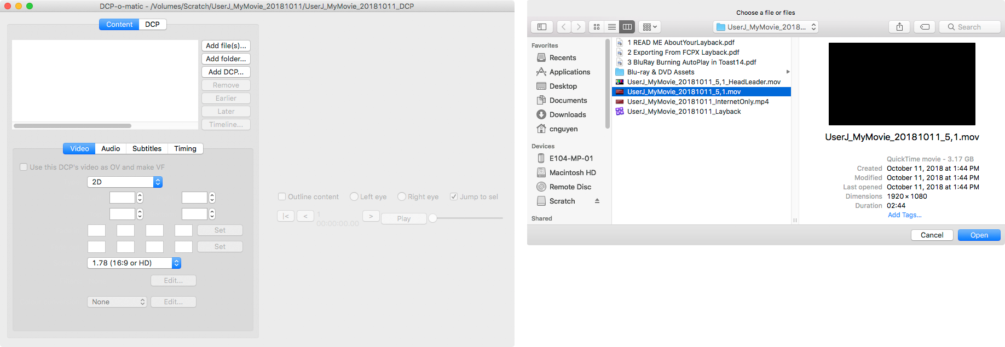Select the Left eye radio button

[x=354, y=196]
